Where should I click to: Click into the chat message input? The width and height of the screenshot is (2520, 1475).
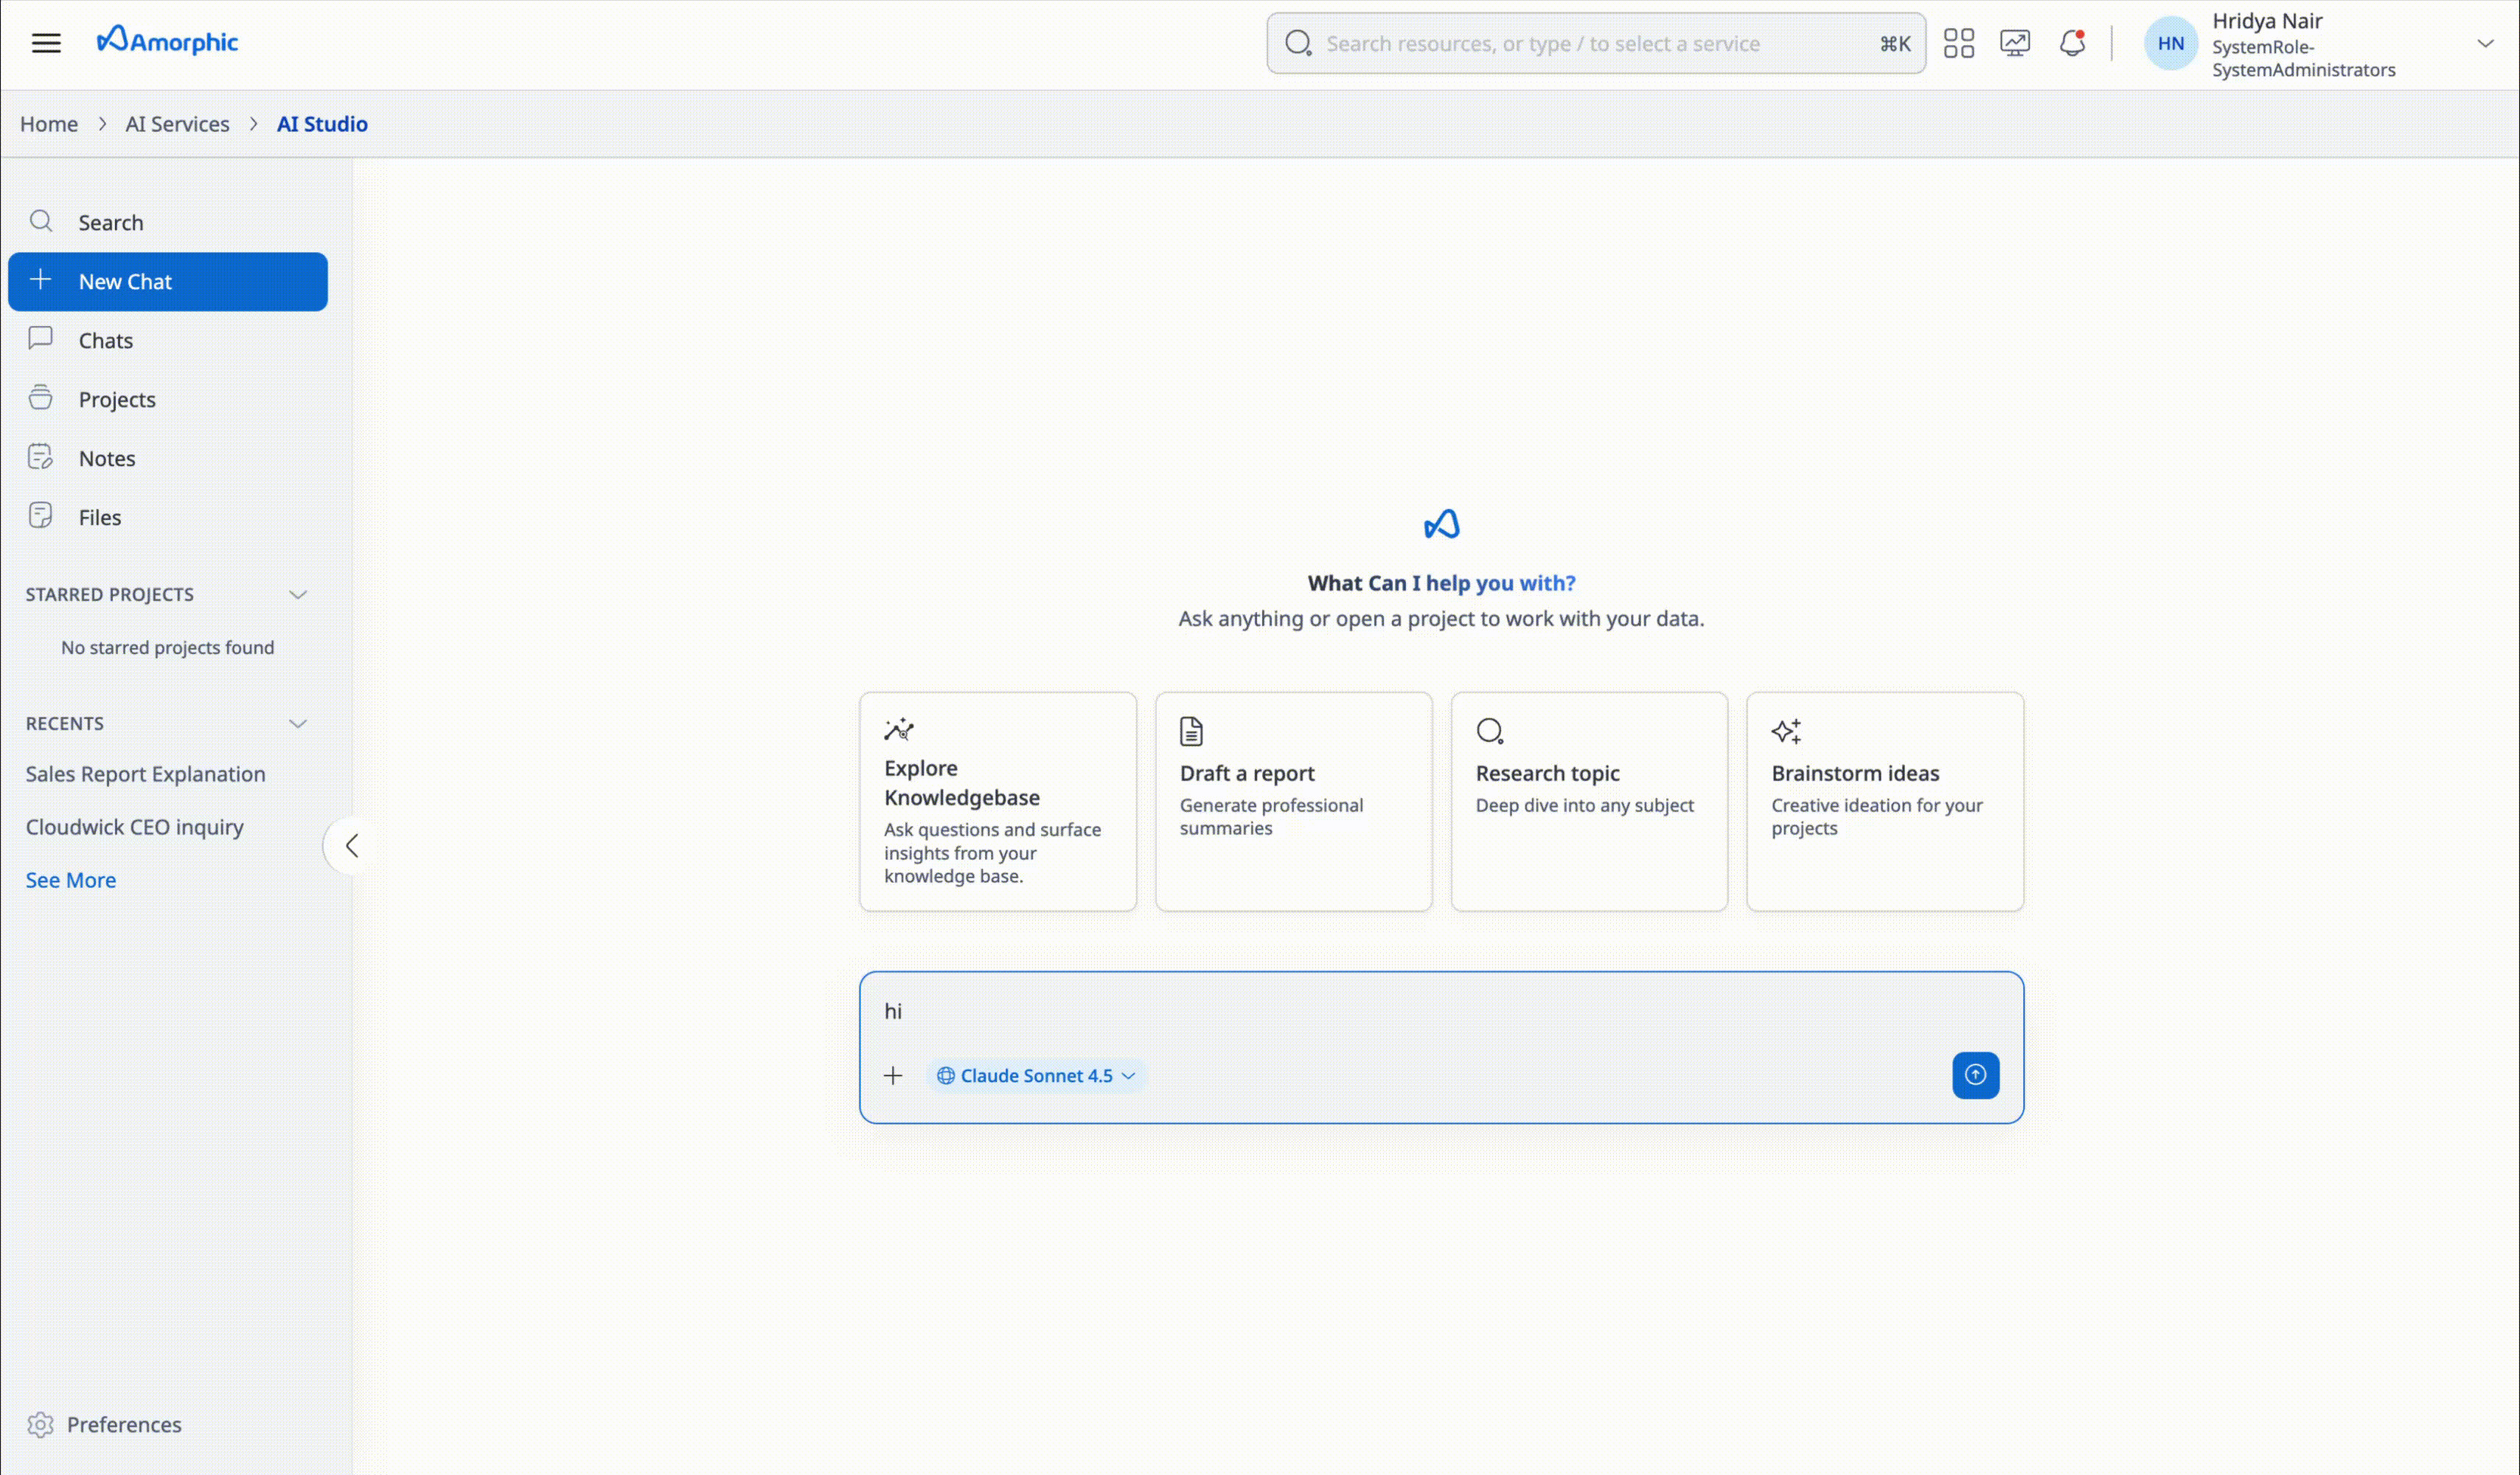(1441, 1011)
